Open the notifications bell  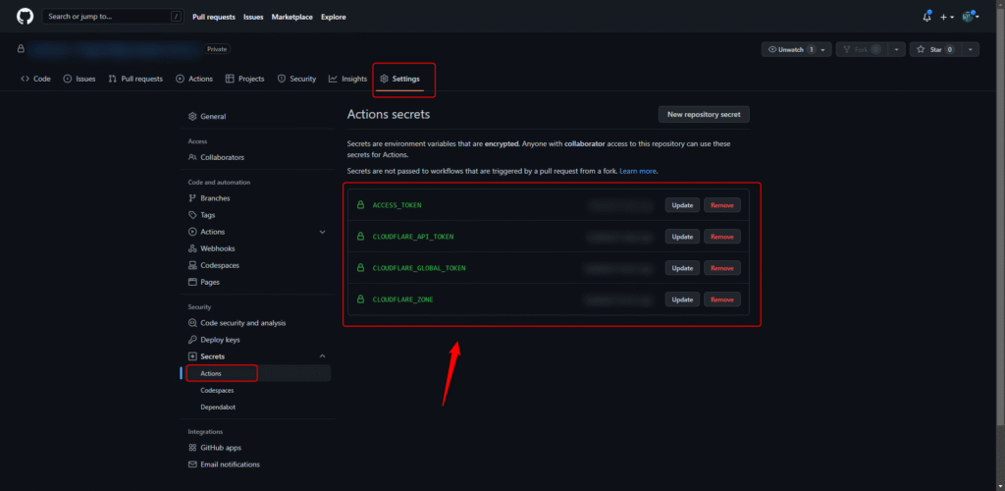[x=926, y=17]
